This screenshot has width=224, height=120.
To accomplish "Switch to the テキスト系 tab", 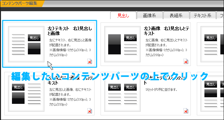I will pos(202,15).
